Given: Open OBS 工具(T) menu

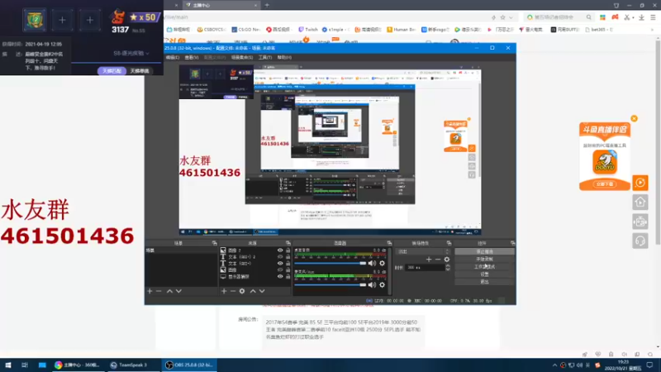Looking at the screenshot, I should pos(264,57).
